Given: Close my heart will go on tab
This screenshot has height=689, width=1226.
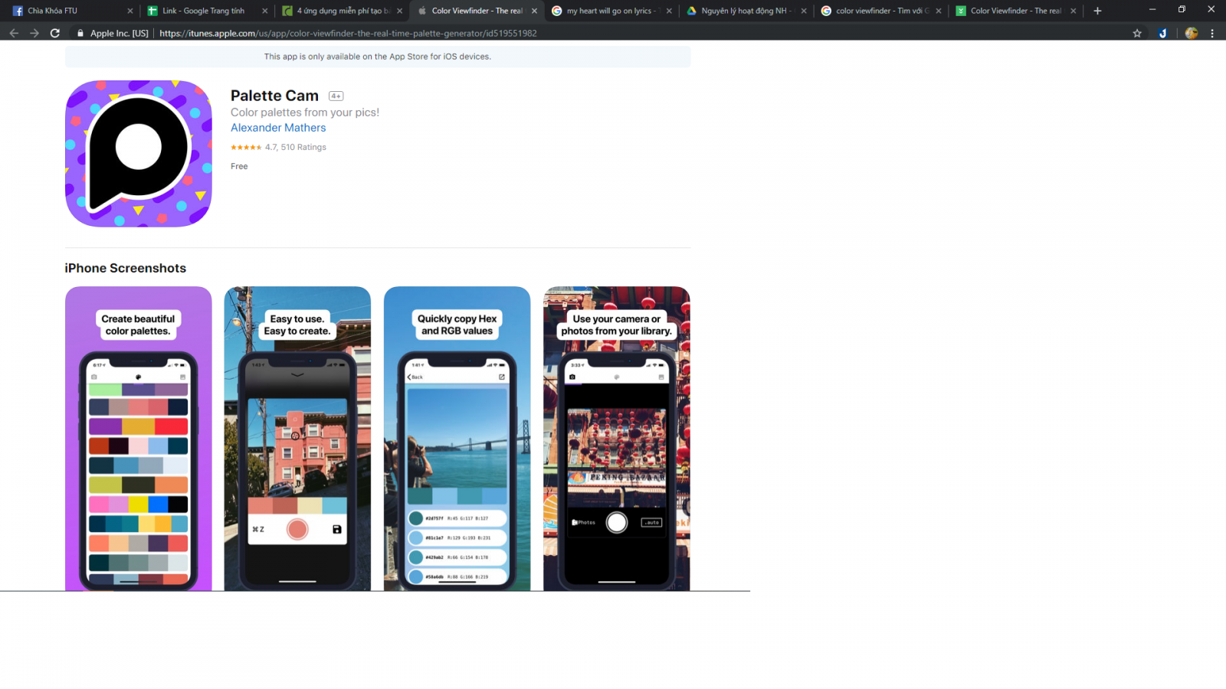Looking at the screenshot, I should point(669,11).
